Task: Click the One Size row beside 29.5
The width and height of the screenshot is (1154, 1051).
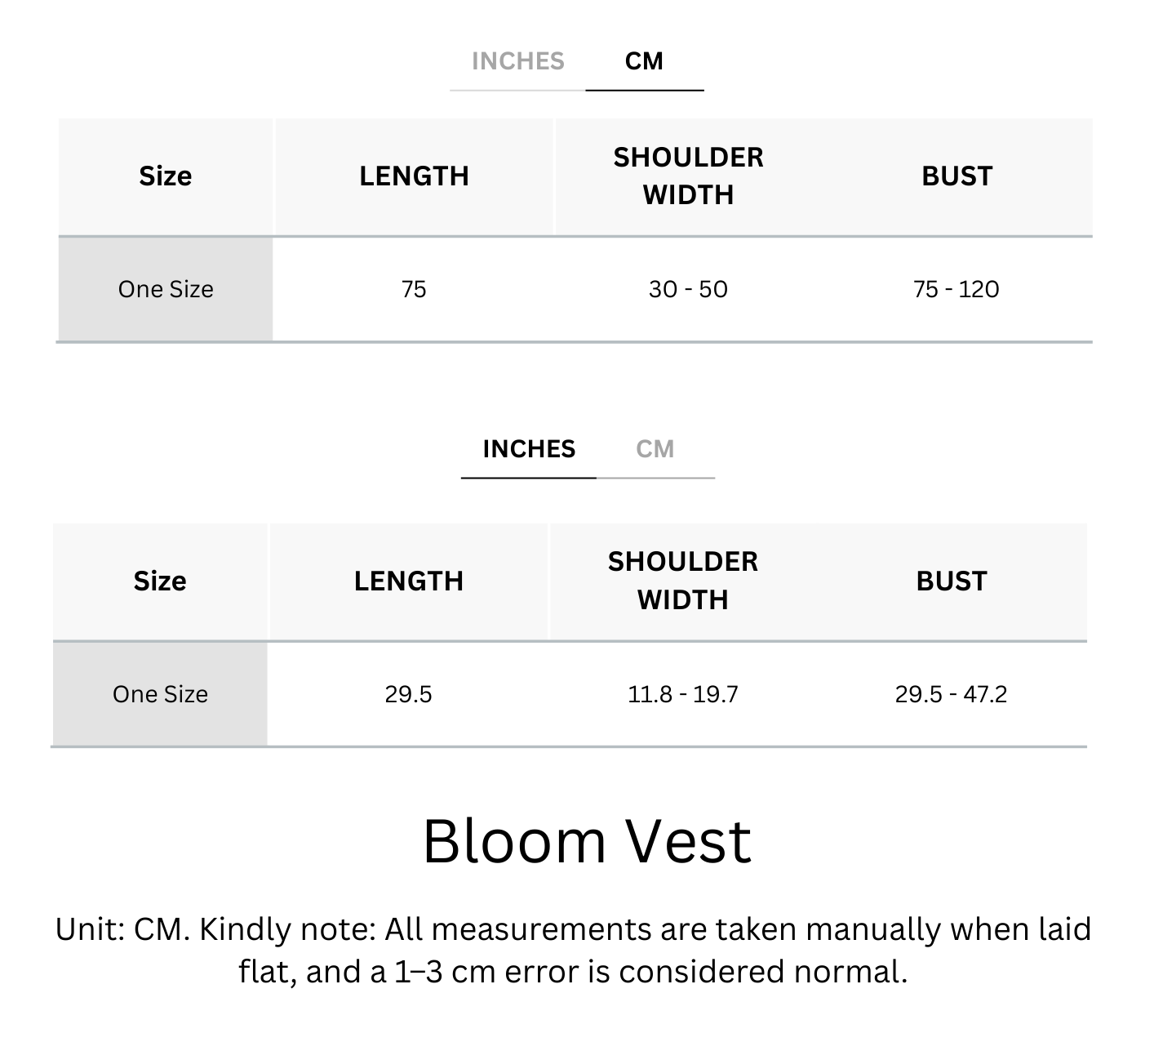Action: tap(160, 694)
